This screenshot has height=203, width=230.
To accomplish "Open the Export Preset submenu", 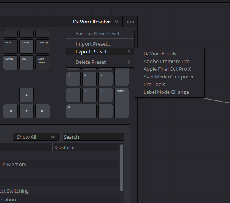I will (100, 52).
